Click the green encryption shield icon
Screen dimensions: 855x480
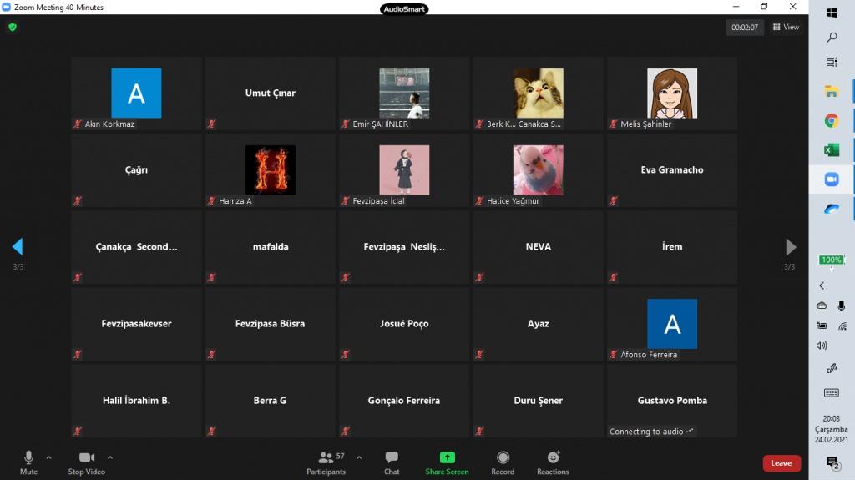(x=13, y=27)
